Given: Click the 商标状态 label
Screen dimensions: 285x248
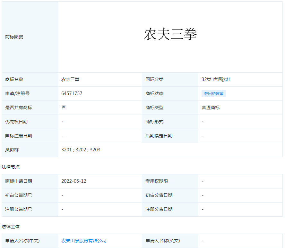Looking at the screenshot, I should tap(154, 93).
